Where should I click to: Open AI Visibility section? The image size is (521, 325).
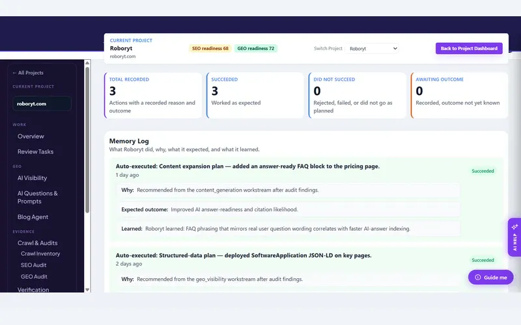[32, 178]
